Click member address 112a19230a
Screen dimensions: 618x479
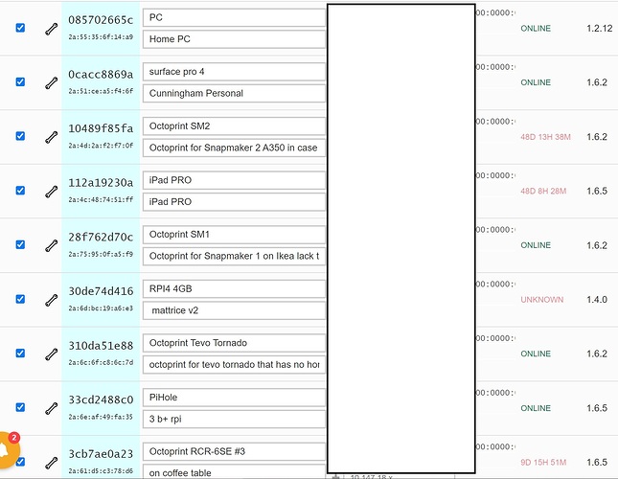click(101, 183)
